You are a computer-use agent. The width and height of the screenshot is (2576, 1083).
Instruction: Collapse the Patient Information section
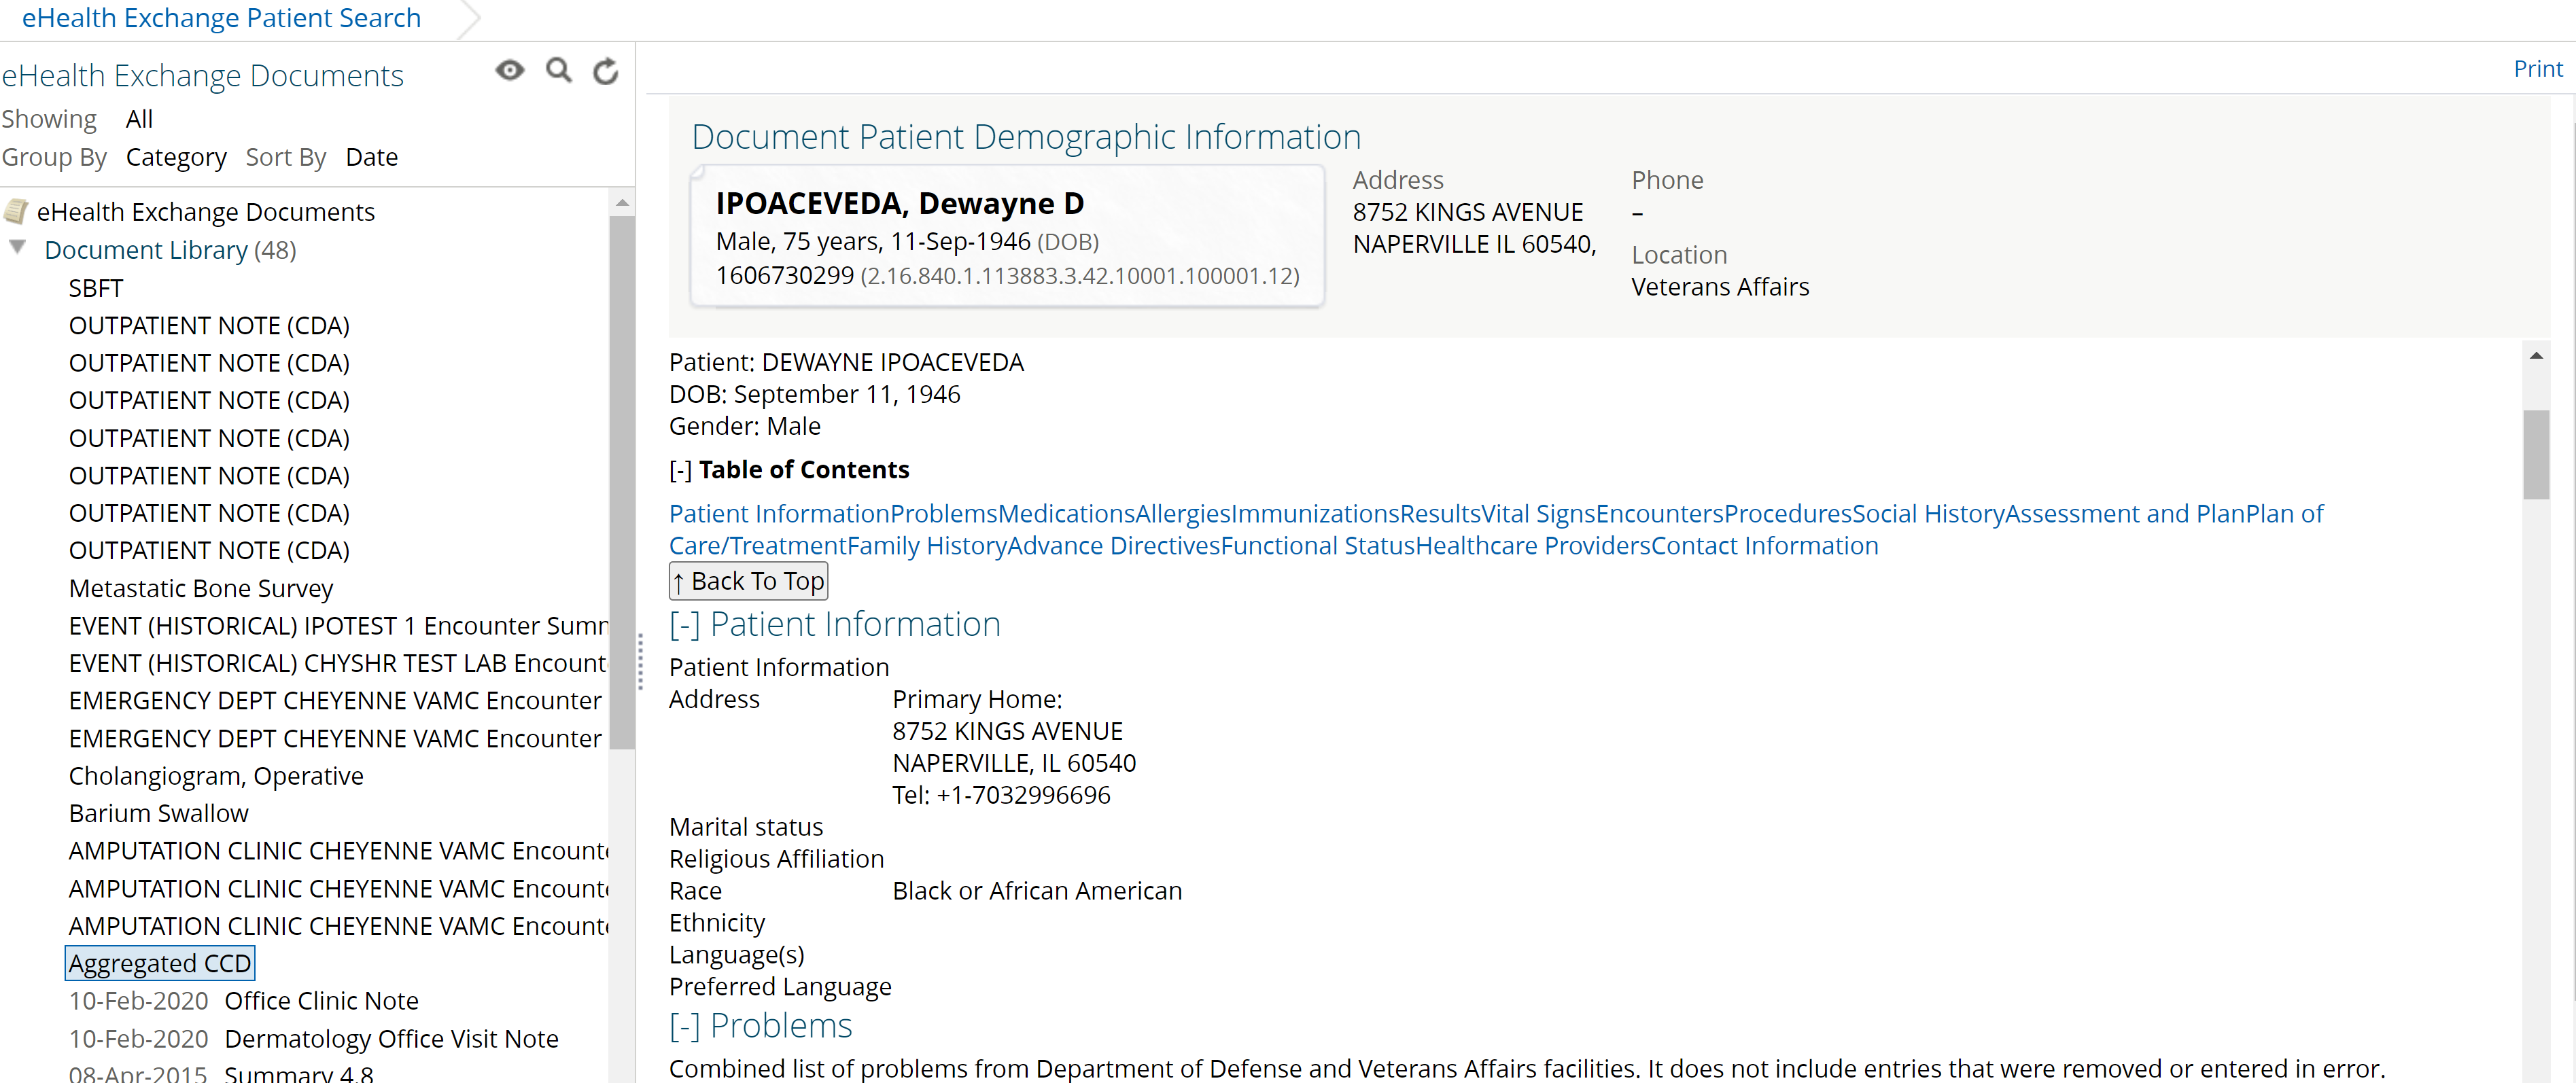[684, 625]
